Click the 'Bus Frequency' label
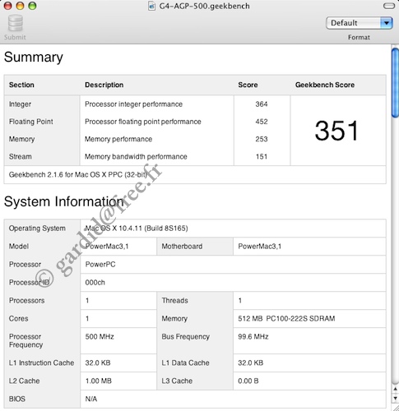 pyautogui.click(x=185, y=337)
